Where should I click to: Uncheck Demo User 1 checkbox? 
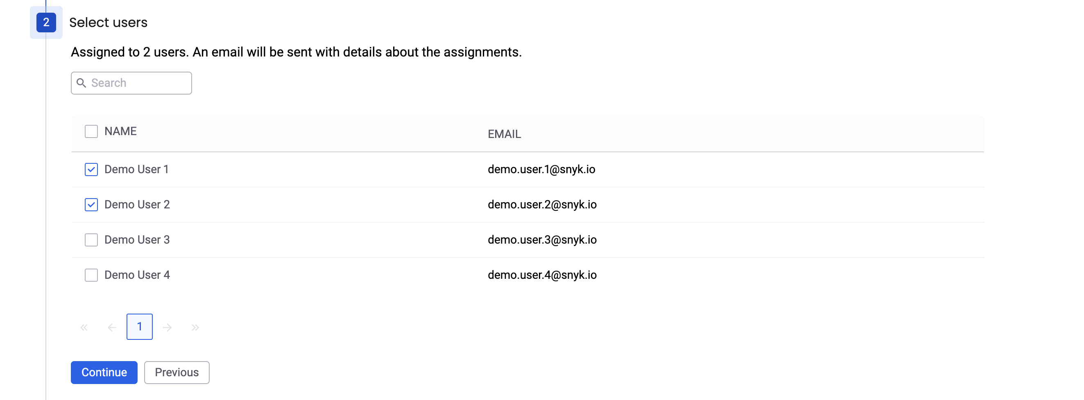(91, 169)
